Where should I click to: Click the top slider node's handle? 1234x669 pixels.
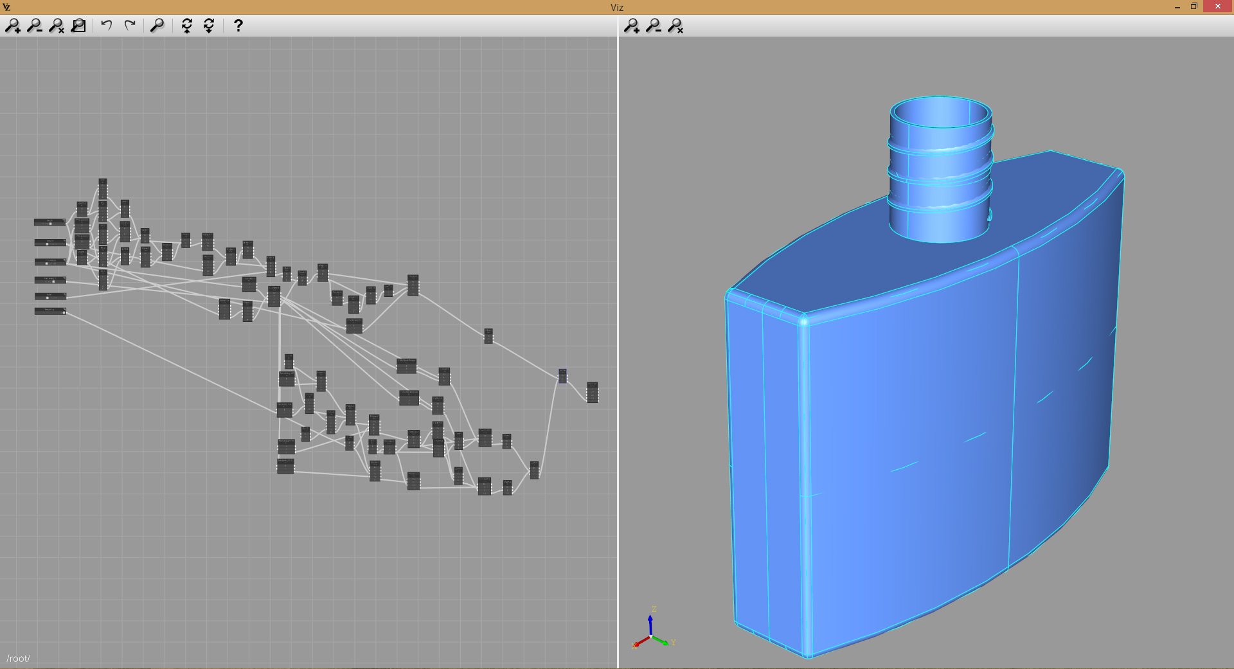pos(50,224)
